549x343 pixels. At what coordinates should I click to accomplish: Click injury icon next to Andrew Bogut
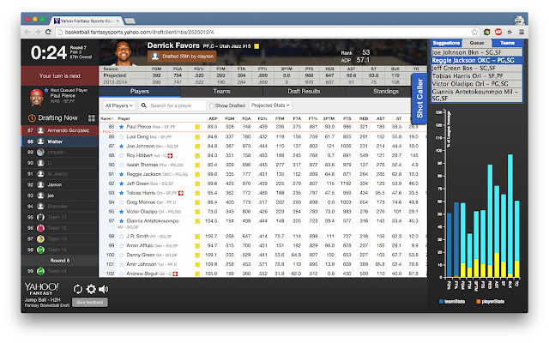coord(175,274)
